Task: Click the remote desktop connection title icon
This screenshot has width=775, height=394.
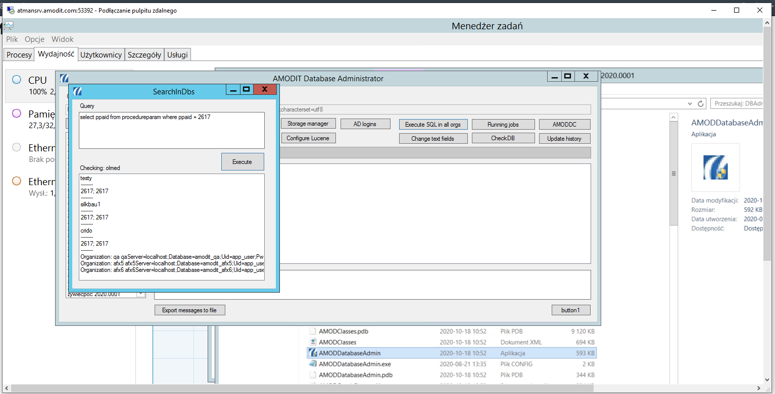Action: [10, 10]
